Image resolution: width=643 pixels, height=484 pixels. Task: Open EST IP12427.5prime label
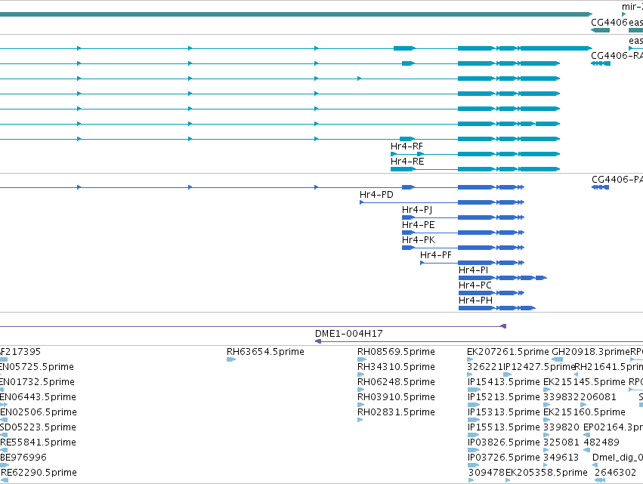point(539,367)
